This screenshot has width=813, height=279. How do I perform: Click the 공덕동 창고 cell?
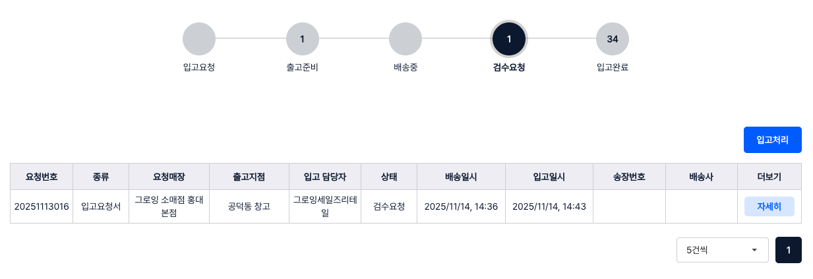click(249, 206)
